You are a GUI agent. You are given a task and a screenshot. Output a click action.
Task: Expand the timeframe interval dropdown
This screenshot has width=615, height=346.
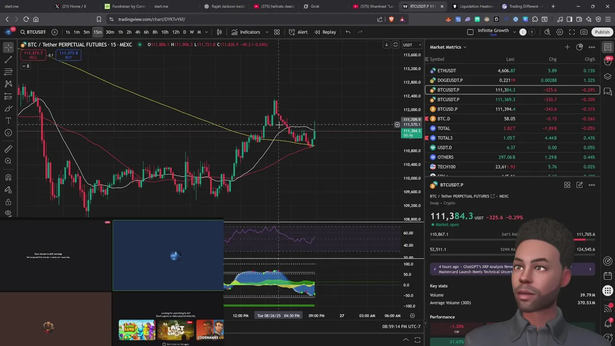(207, 32)
